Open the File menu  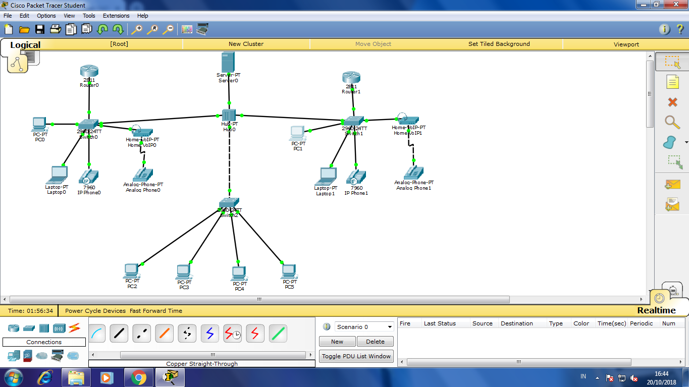coord(8,16)
